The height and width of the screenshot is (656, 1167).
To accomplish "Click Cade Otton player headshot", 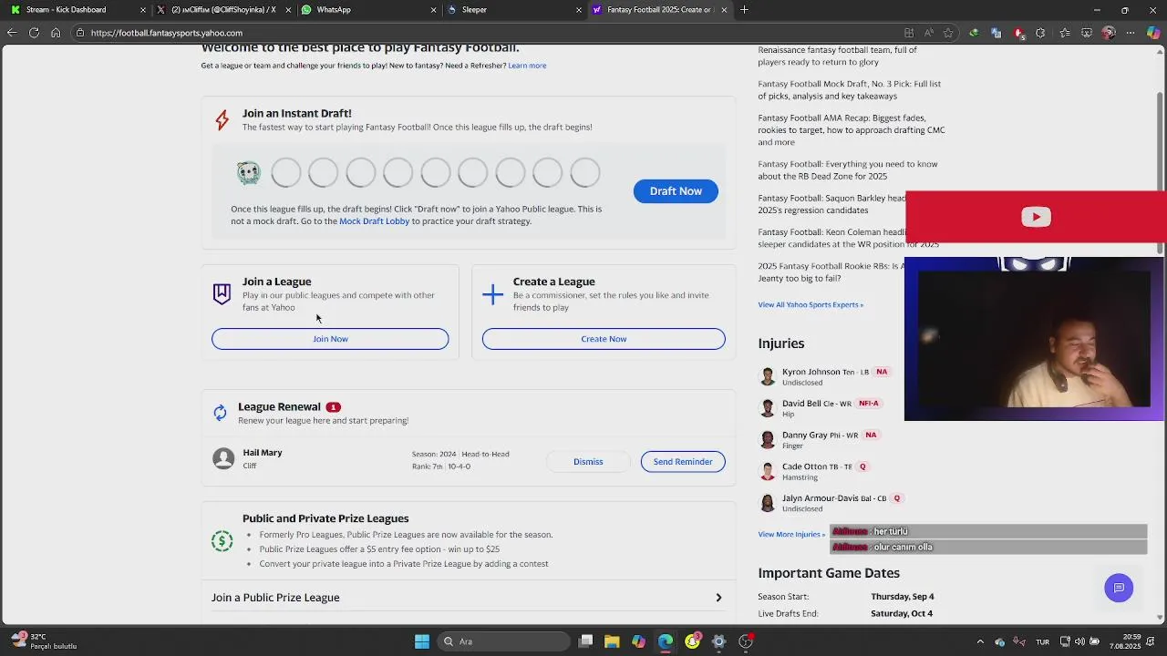I will [x=768, y=471].
